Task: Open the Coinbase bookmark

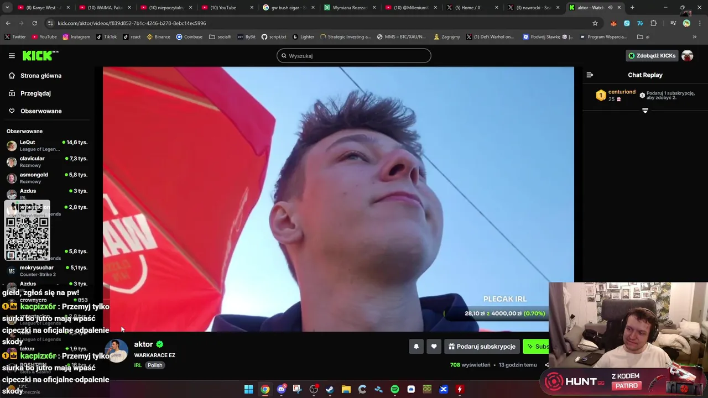Action: [189, 37]
